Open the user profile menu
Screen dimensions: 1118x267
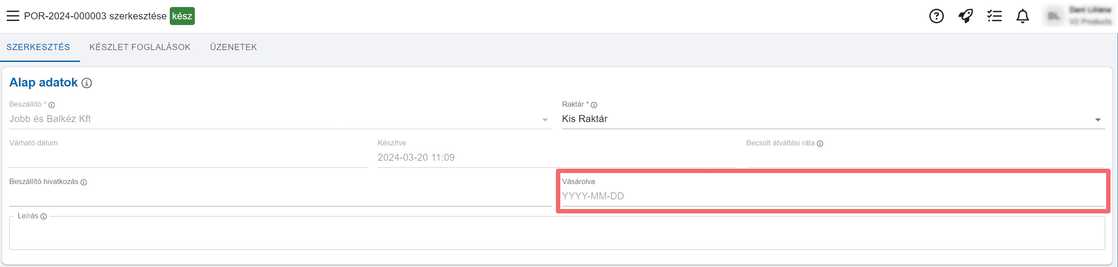1080,16
